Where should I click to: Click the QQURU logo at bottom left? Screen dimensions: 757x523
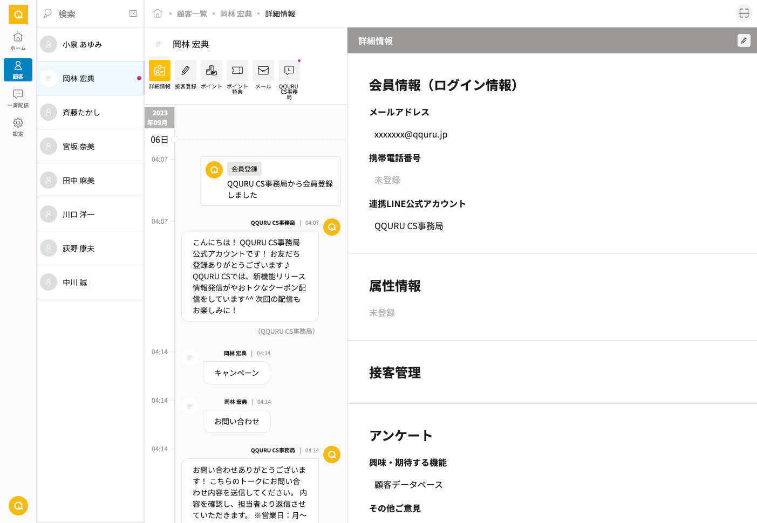pos(18,506)
